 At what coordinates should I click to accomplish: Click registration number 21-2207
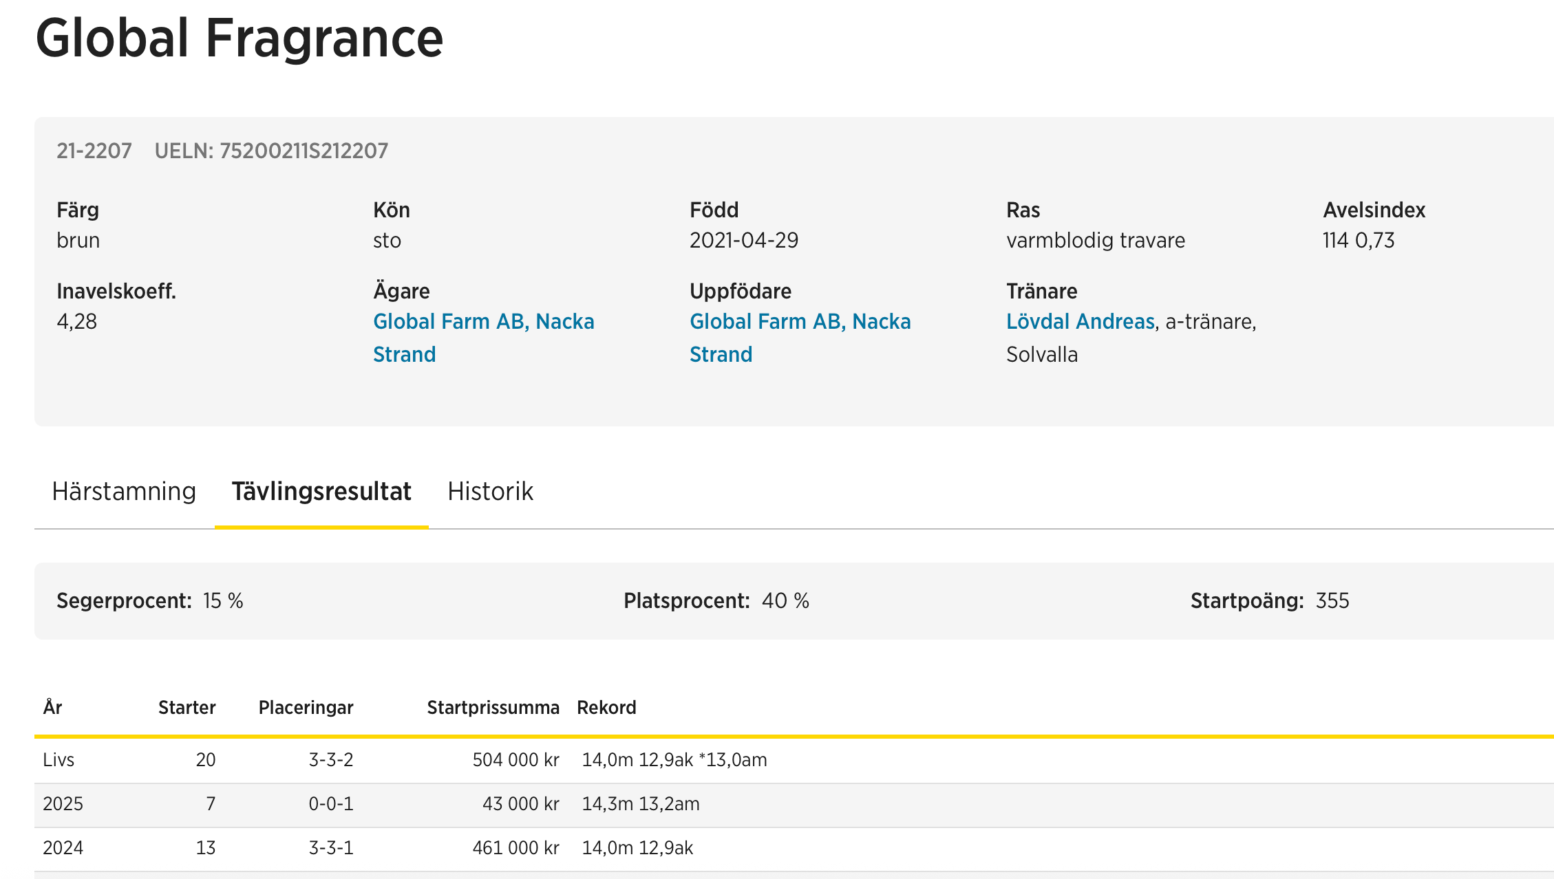94,151
